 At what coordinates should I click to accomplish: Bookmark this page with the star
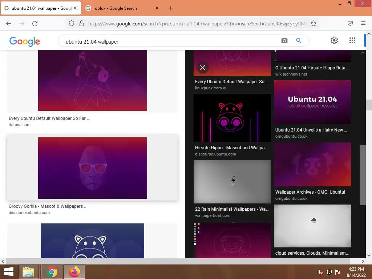click(x=314, y=23)
